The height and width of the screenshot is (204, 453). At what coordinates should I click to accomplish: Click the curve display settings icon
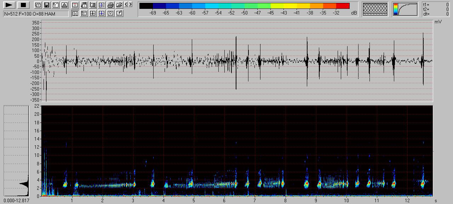pyautogui.click(x=55, y=5)
